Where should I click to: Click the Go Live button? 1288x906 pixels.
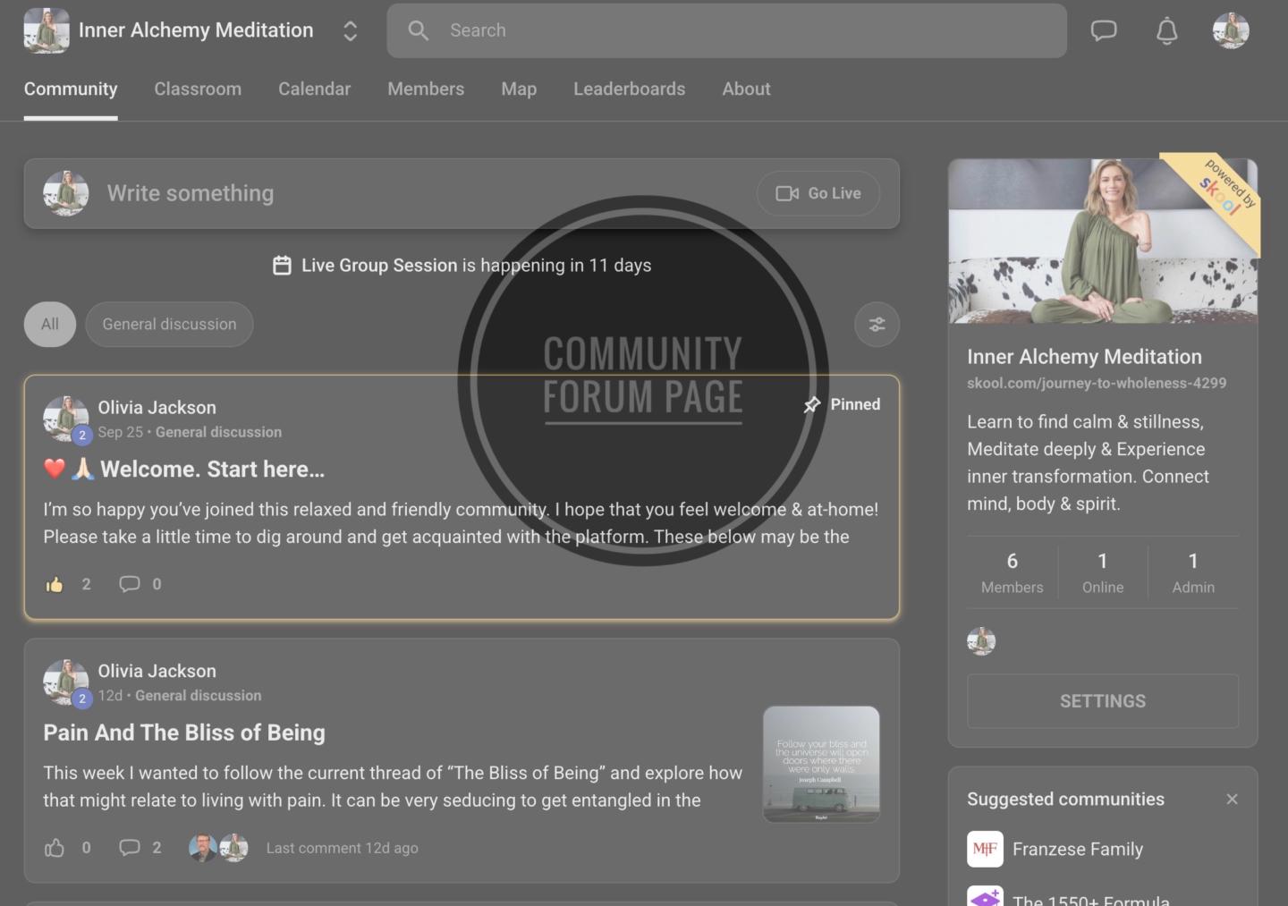click(818, 194)
